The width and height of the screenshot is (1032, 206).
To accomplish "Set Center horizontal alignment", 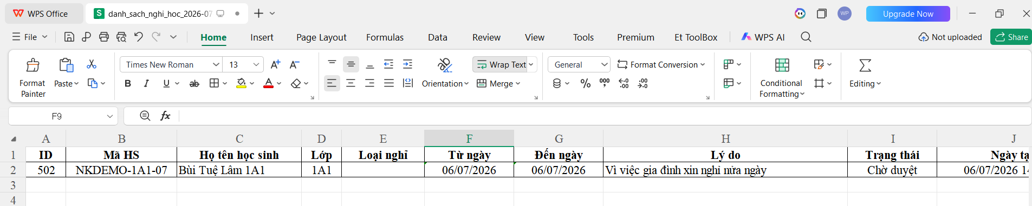I will point(351,83).
